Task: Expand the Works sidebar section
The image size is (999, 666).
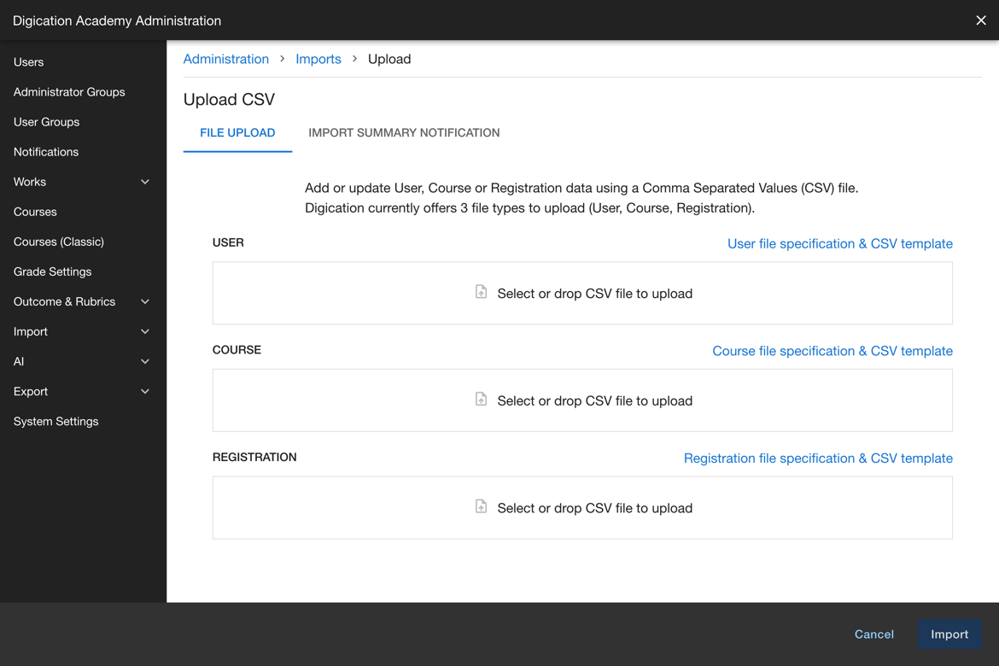Action: point(145,182)
